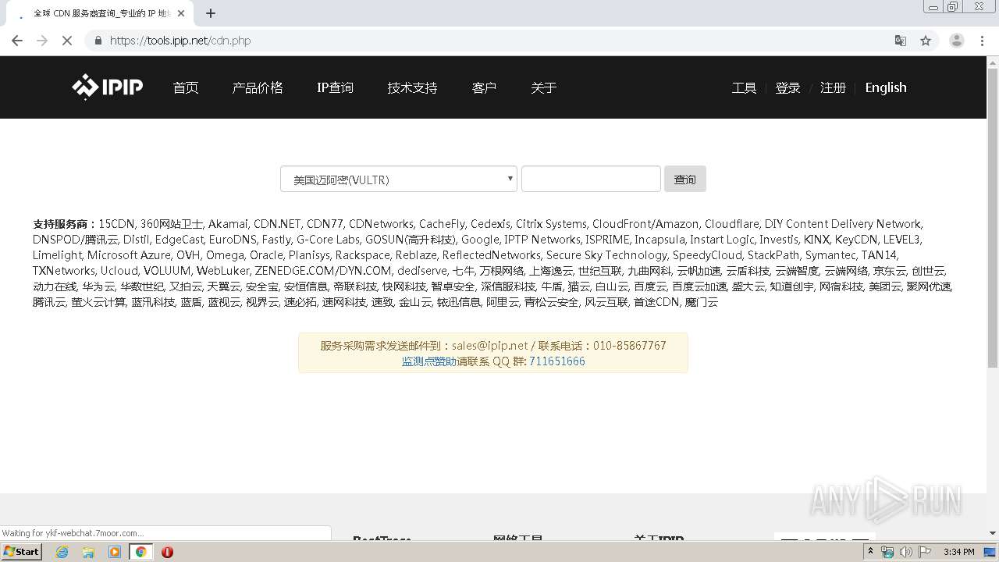Image resolution: width=999 pixels, height=562 pixels.
Task: Click the 监测点赞助 link
Action: coord(429,361)
